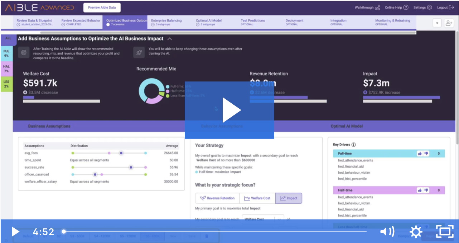Thumbs up the Full-time key drivers

tap(420, 154)
